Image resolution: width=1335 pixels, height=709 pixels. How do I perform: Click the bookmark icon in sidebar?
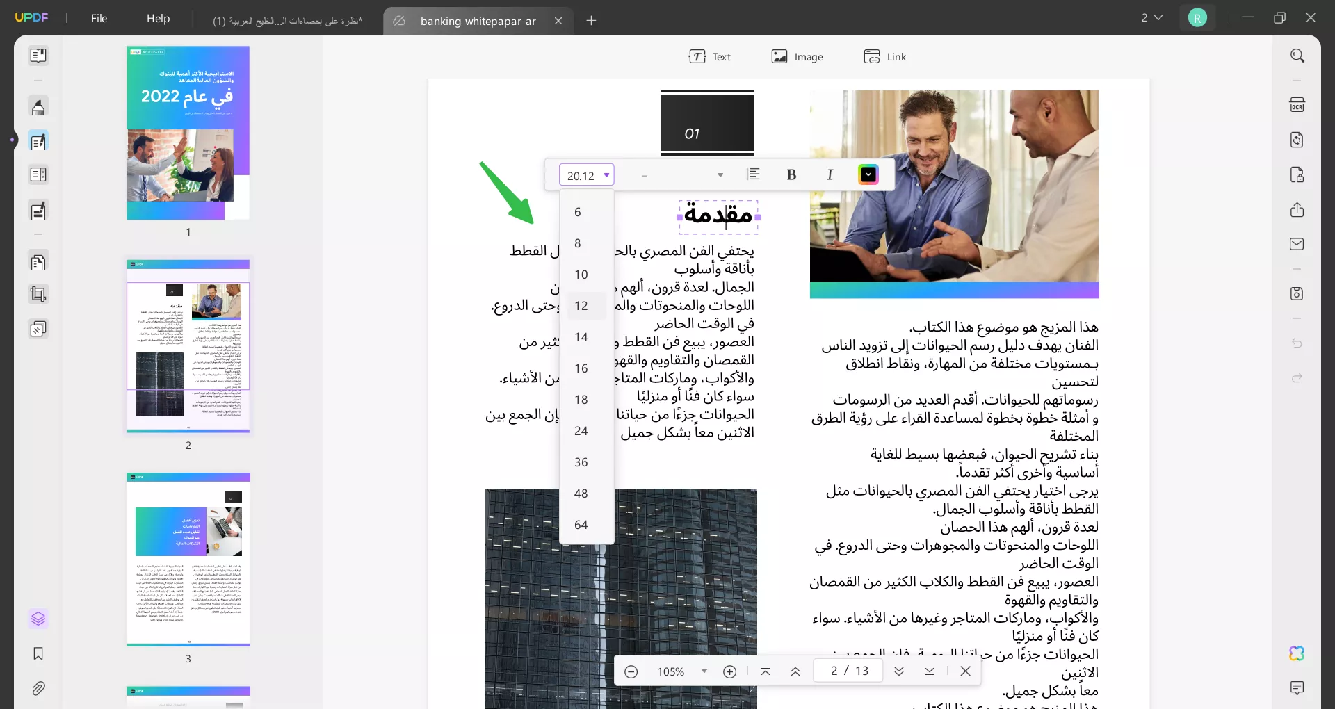pos(38,654)
